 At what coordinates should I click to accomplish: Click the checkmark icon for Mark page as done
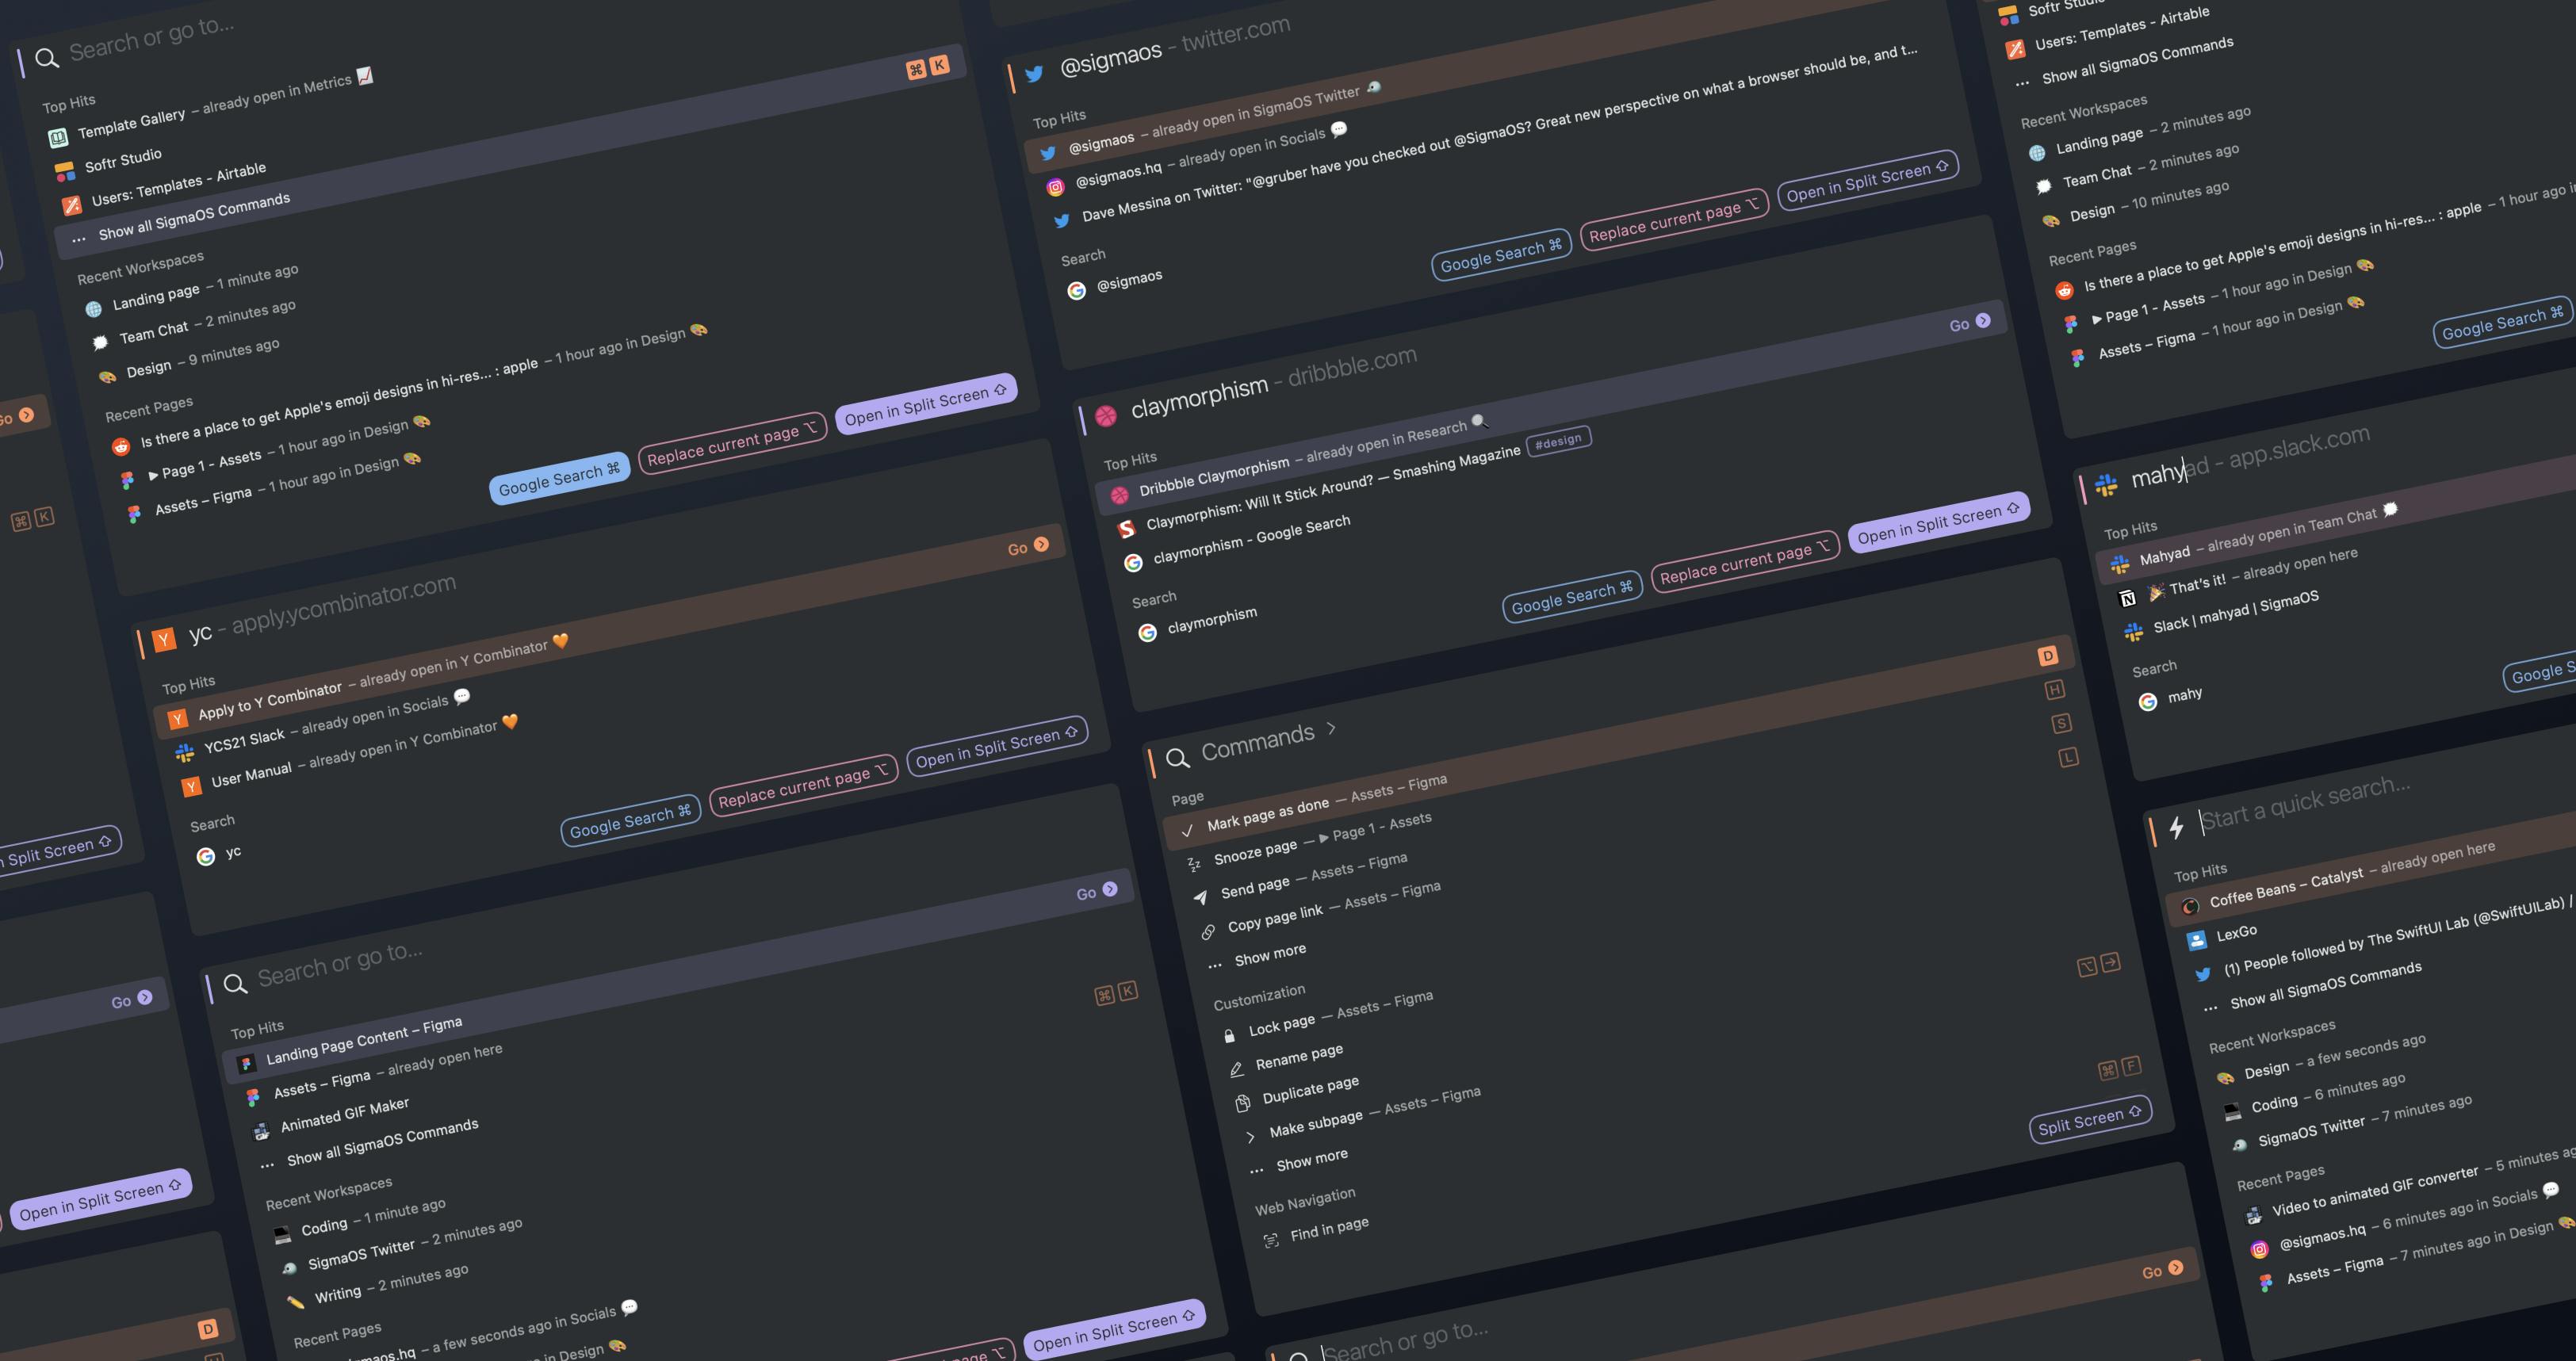pyautogui.click(x=1187, y=830)
